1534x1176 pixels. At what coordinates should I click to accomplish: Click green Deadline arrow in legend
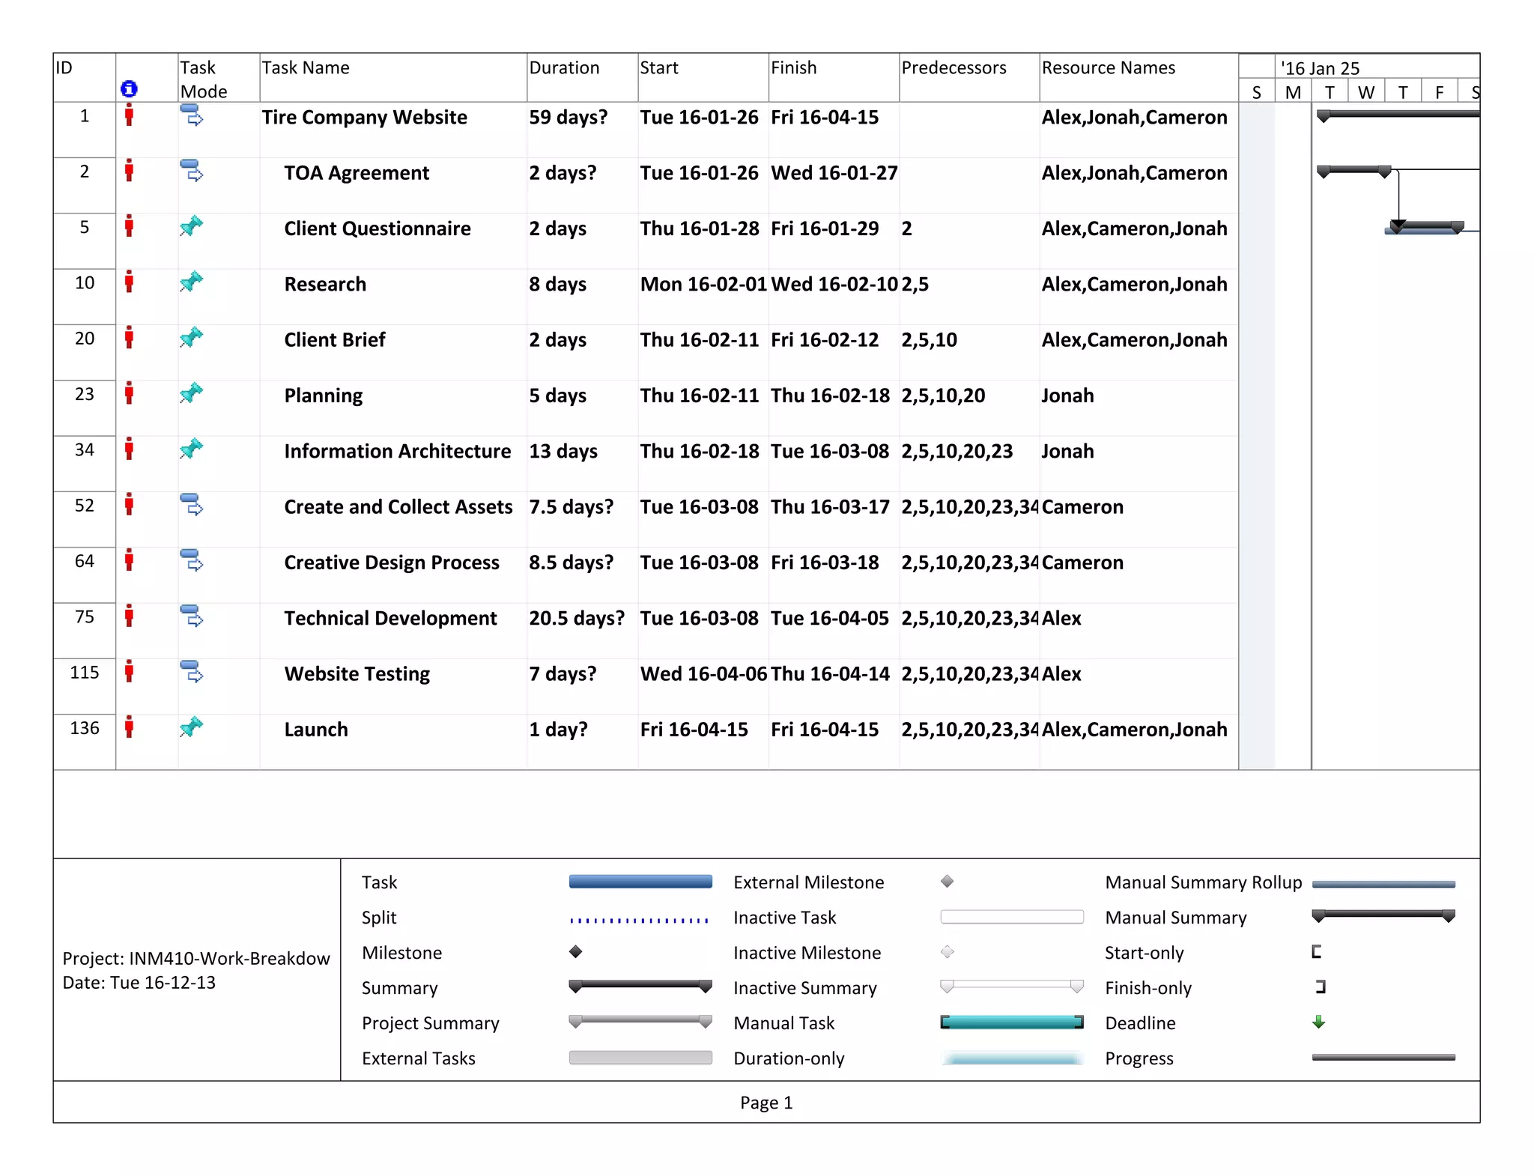point(1319,1022)
